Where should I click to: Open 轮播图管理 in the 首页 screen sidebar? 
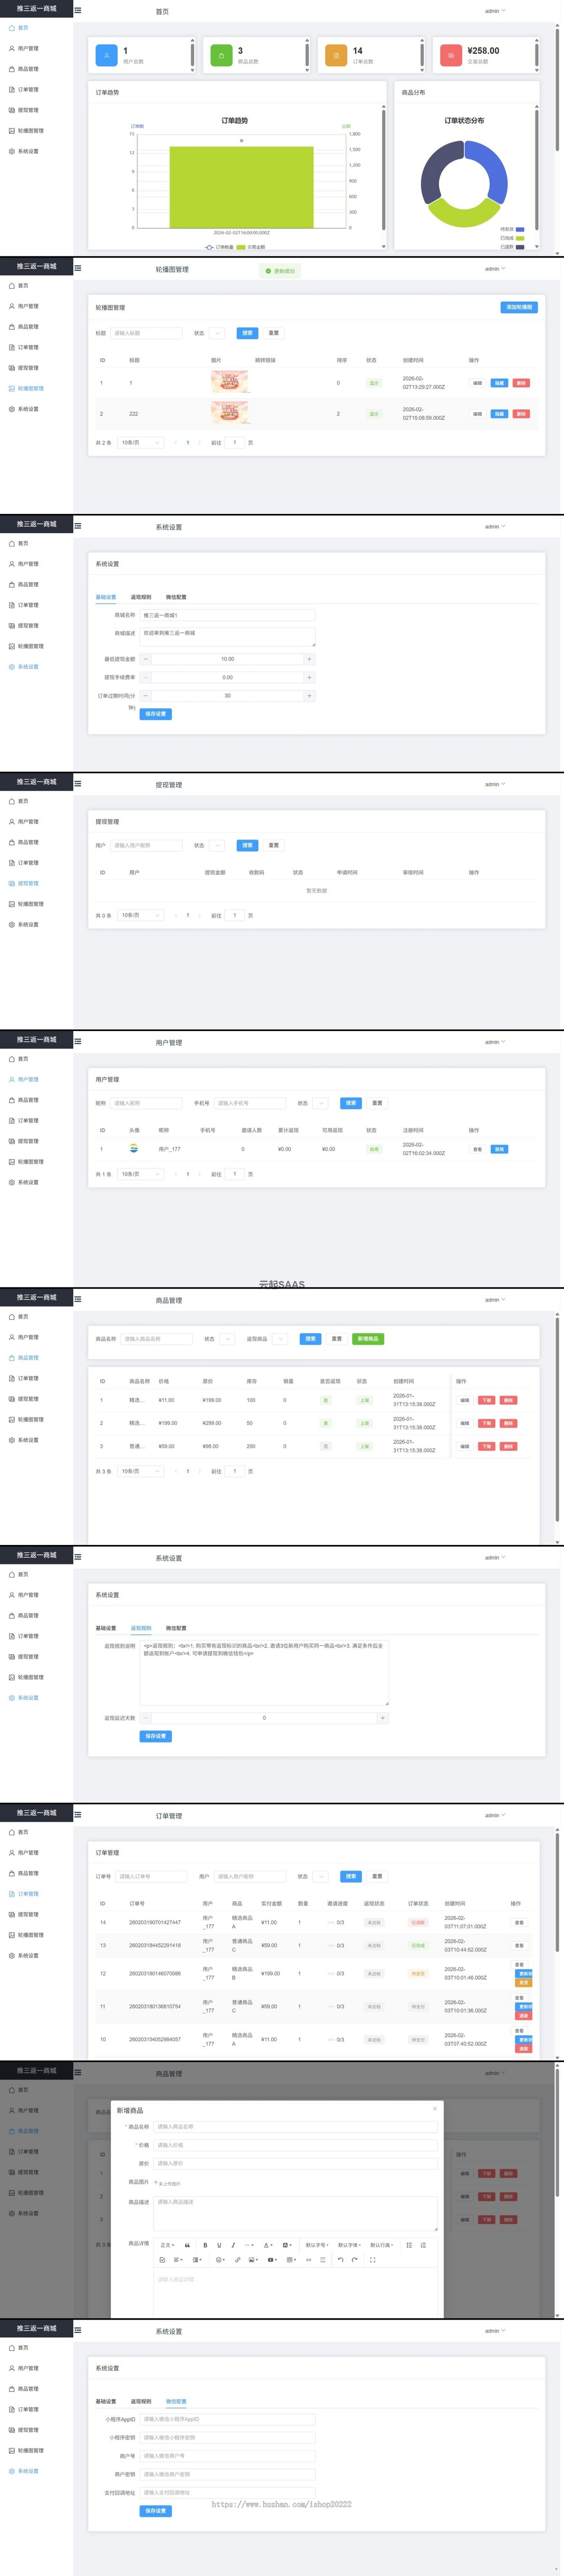(26, 130)
